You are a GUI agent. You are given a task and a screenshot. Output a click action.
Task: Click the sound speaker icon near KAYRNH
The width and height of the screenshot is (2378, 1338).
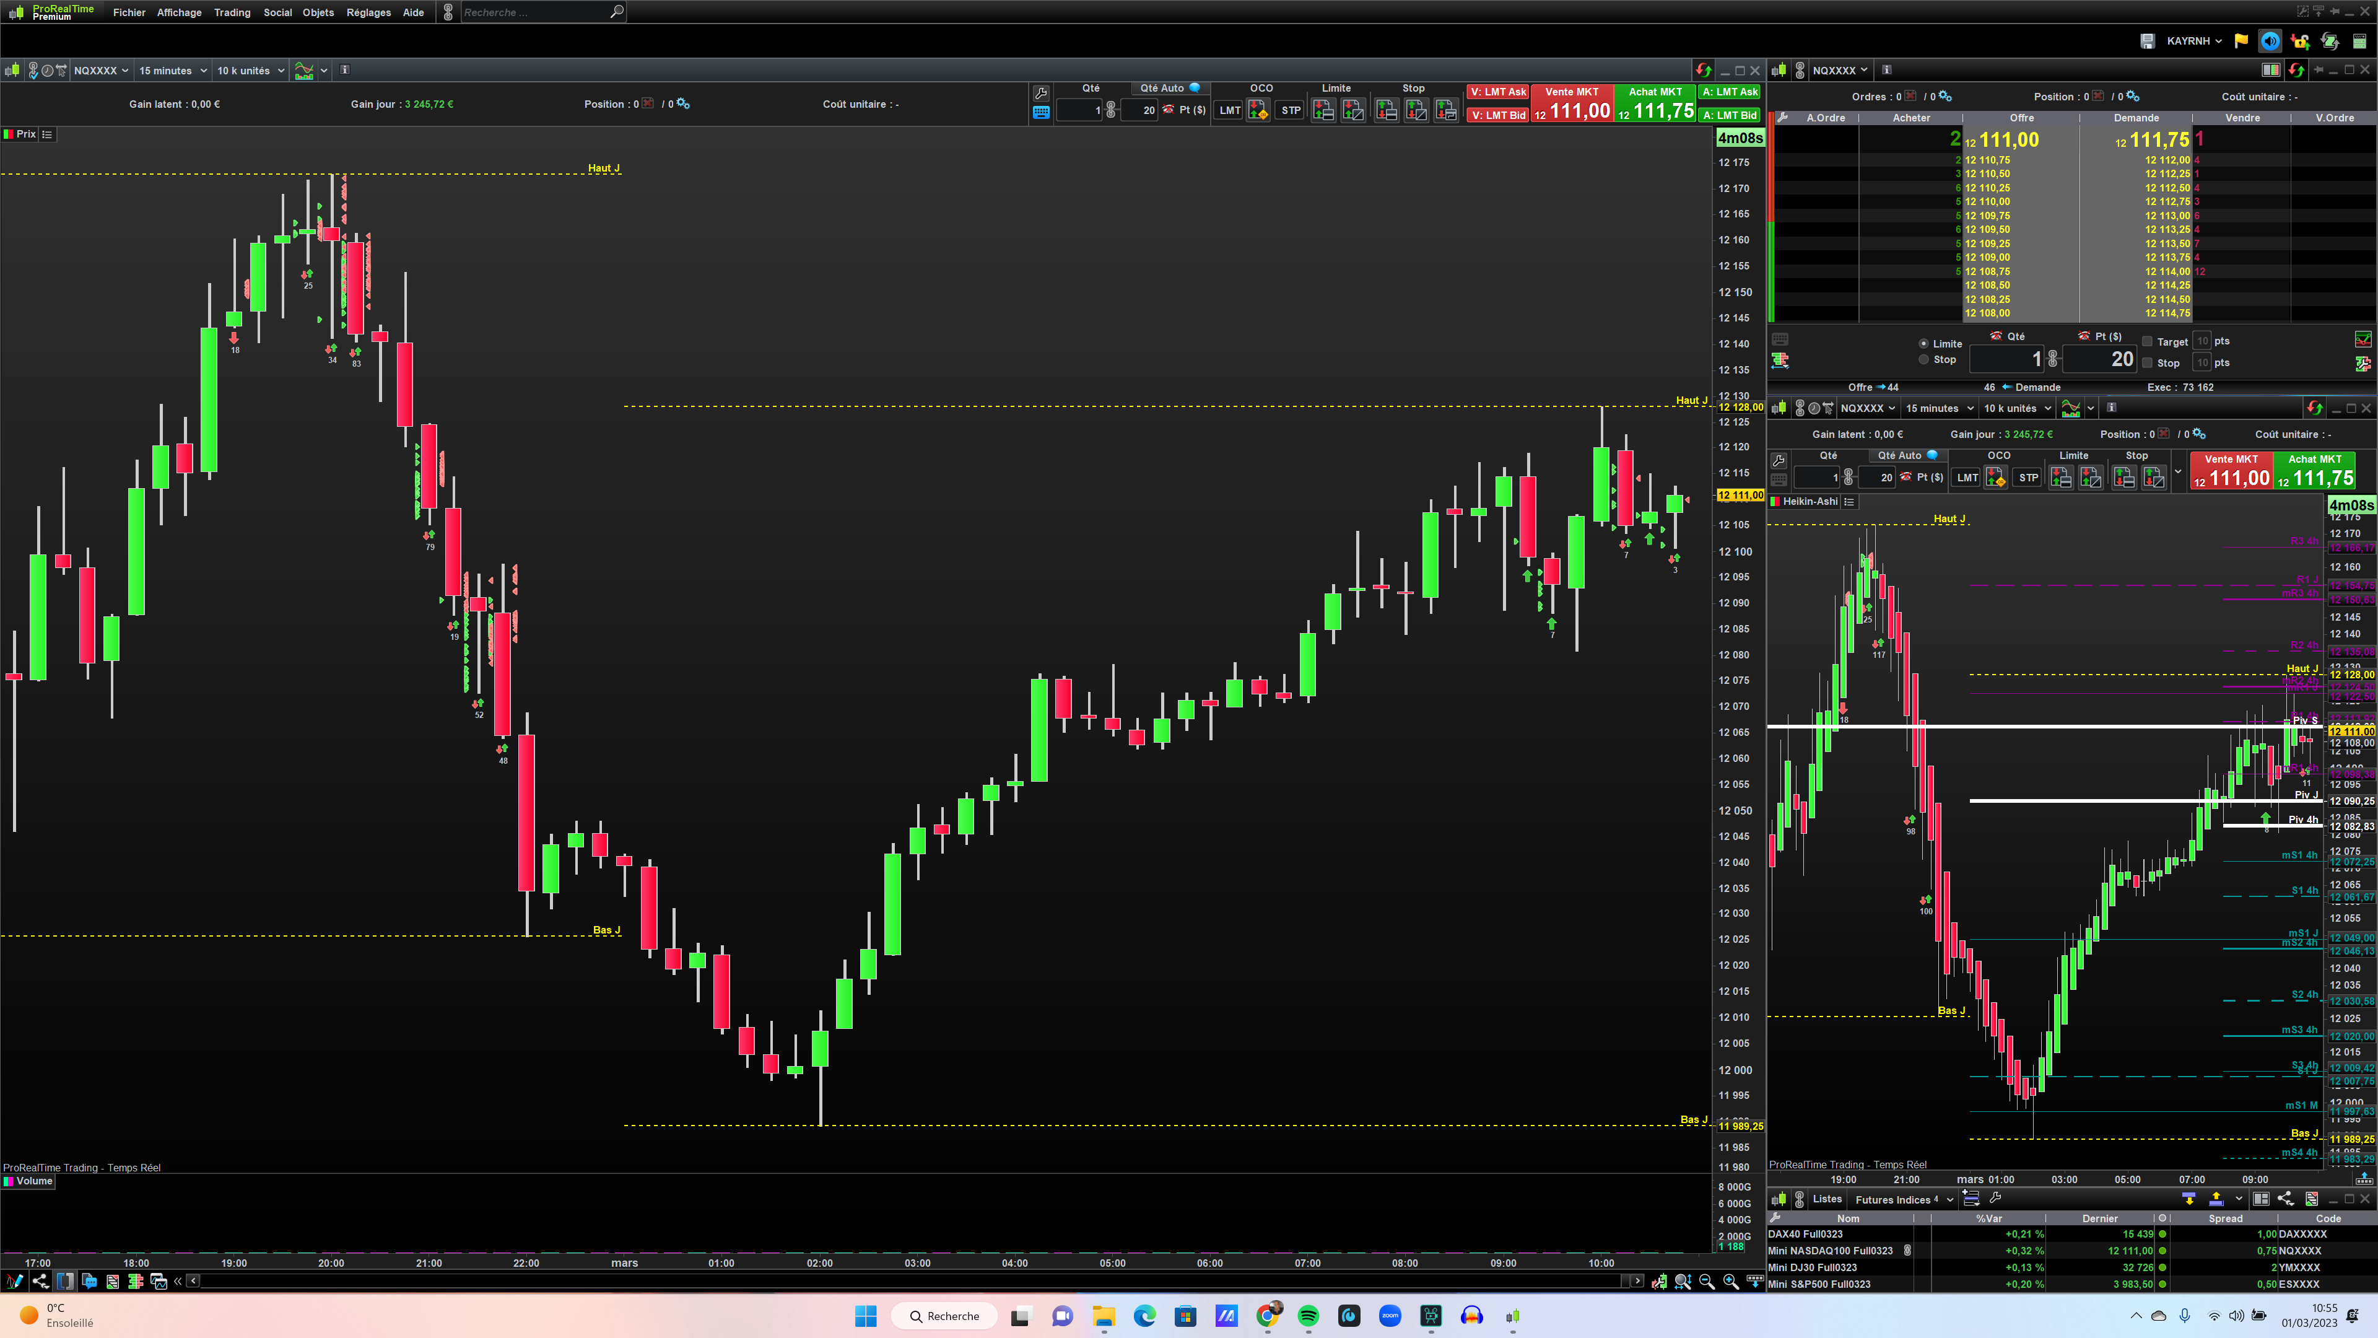2270,41
